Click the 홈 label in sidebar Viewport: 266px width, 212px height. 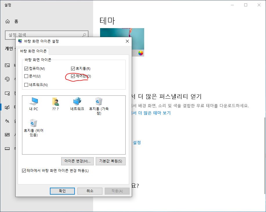click(x=16, y=21)
